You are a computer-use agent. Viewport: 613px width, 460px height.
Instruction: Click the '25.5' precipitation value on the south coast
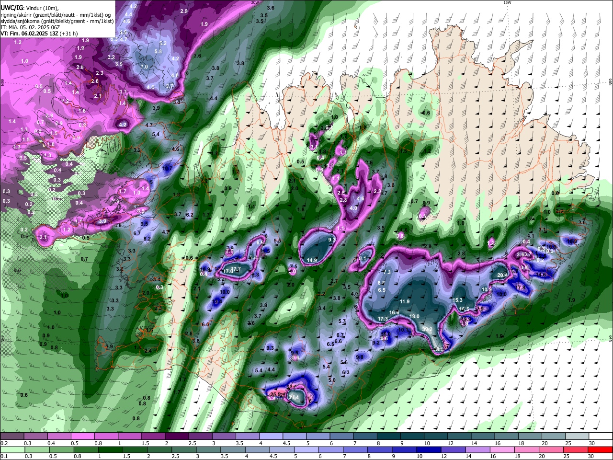coord(276,394)
